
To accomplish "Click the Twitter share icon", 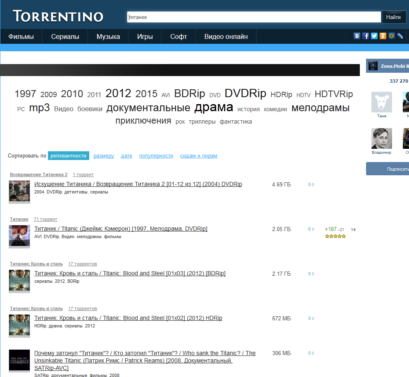I will click(x=374, y=36).
